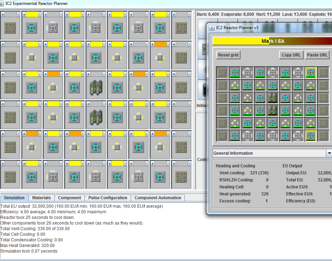Click automation 'a' button of row 1 column 2 vent
332x261 pixels.
click(x=24, y=14)
